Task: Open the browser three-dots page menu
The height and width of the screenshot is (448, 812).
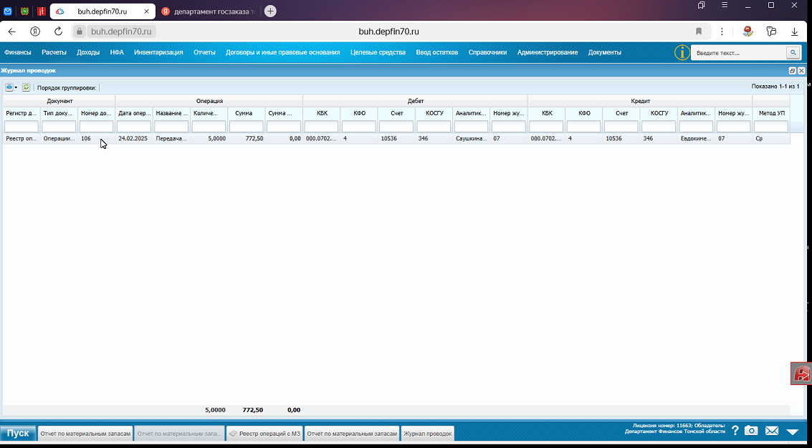Action: 722,31
